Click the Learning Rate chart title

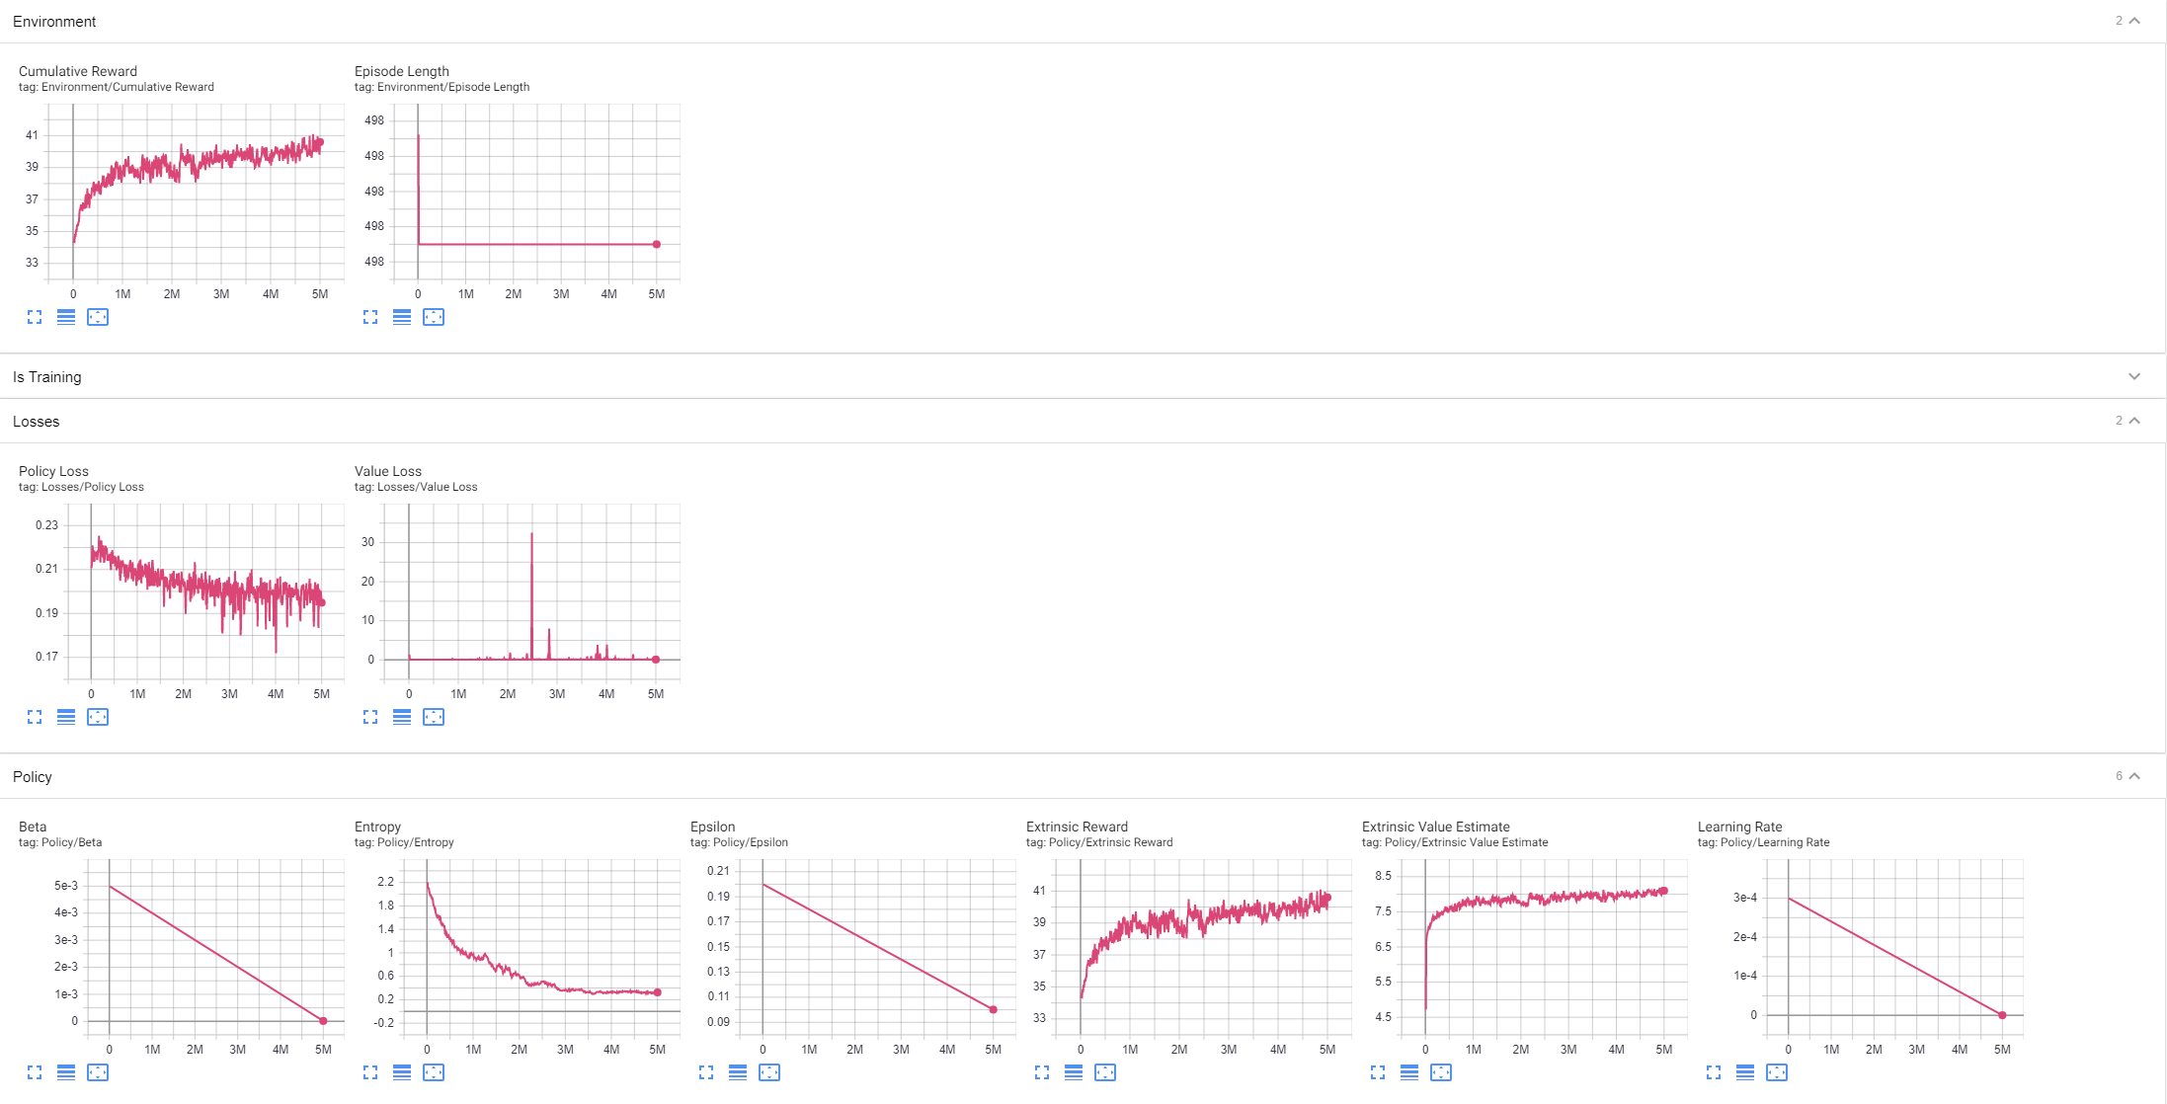(1739, 827)
